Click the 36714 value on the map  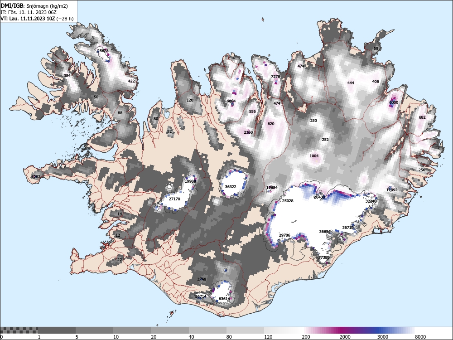tap(201, 296)
